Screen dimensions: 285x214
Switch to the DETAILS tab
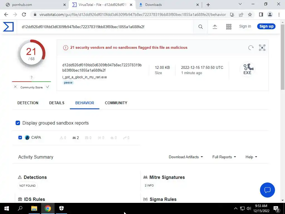(57, 103)
